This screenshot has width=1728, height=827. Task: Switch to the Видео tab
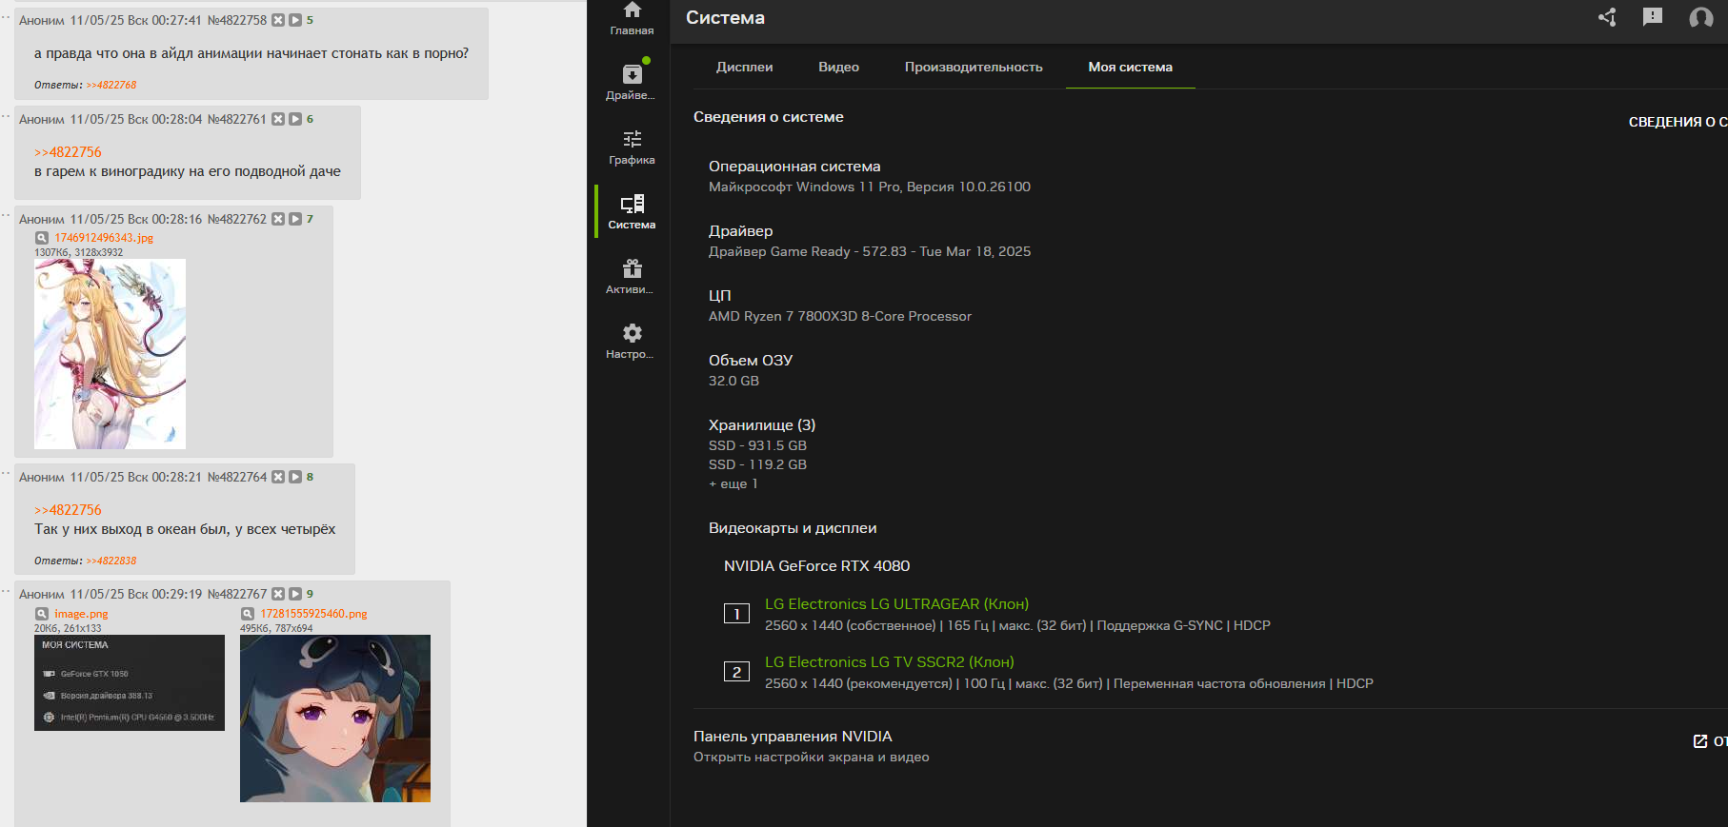[x=838, y=67]
